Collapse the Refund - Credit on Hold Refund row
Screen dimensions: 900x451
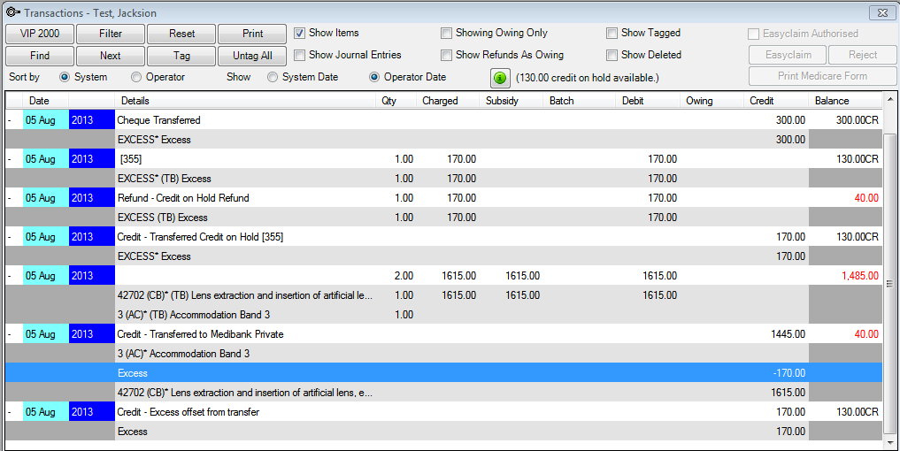click(9, 198)
